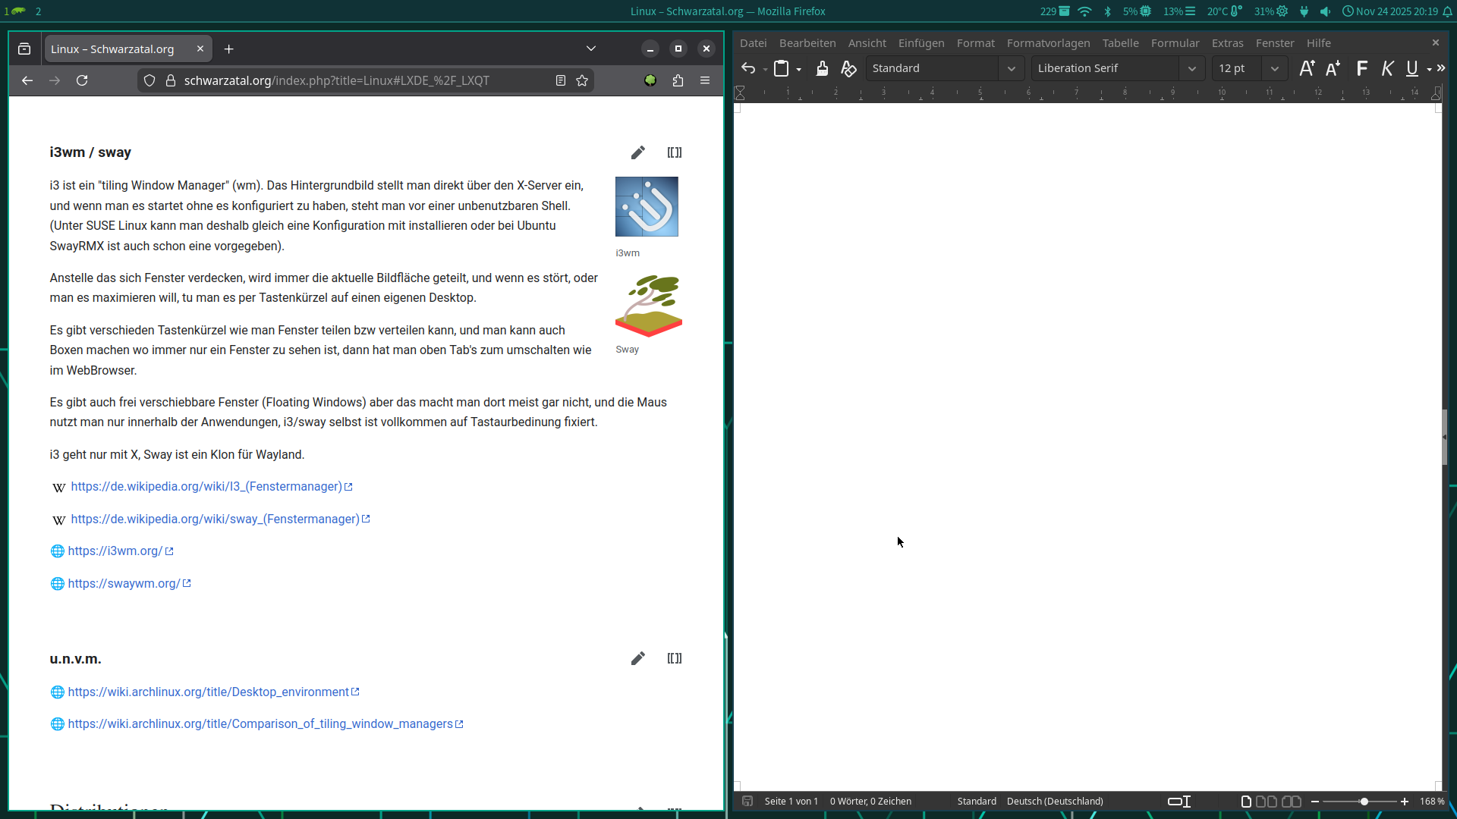Toggle Firefox reader view icon
The height and width of the screenshot is (819, 1457).
561,80
